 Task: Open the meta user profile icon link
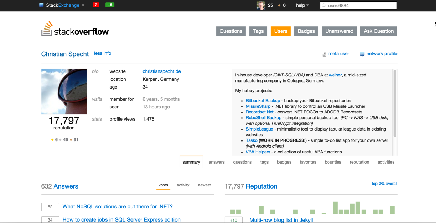tap(325, 54)
